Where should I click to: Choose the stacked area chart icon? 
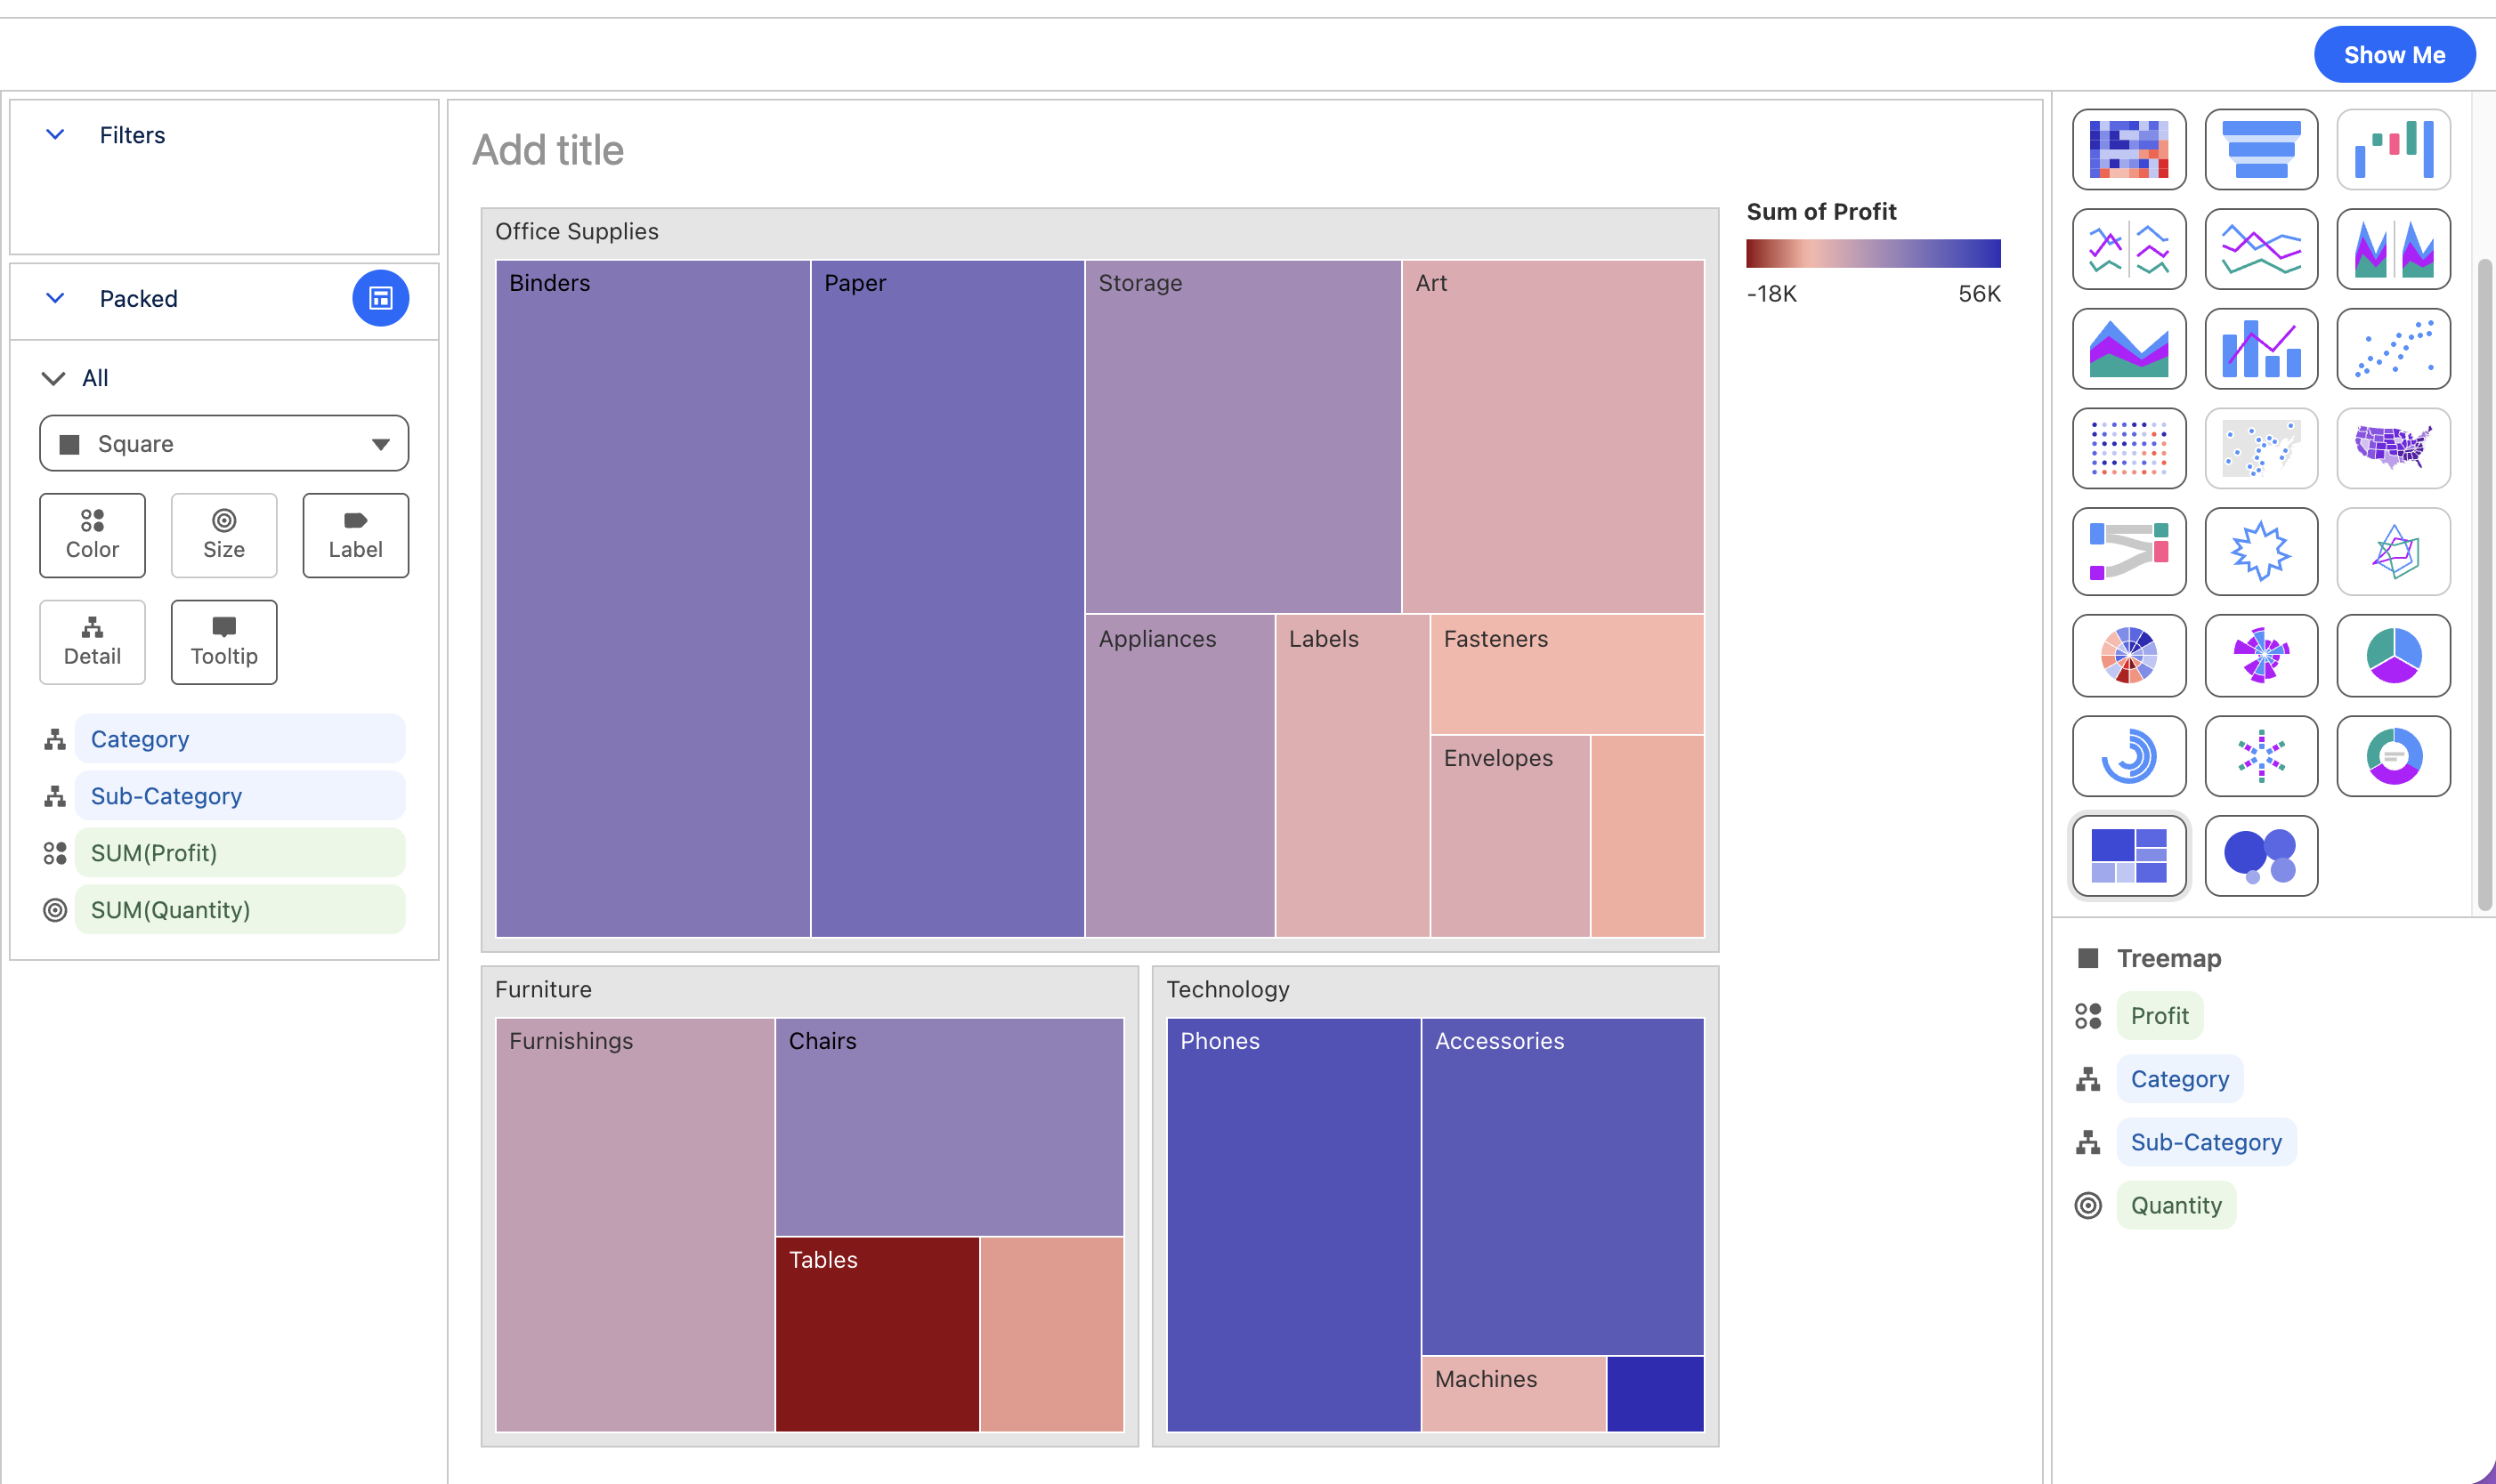click(2129, 349)
